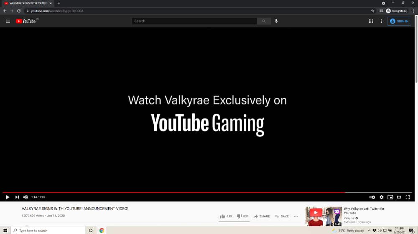
Task: Reload the page
Action: [x=19, y=11]
